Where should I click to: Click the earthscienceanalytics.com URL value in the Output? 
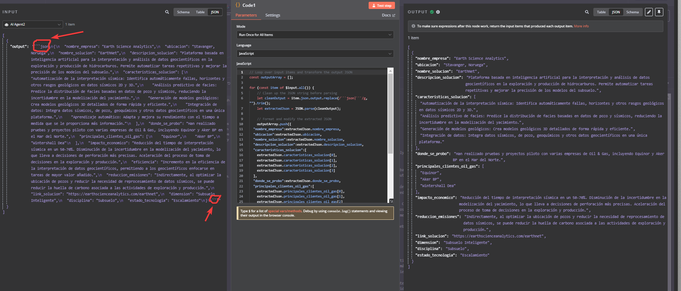[x=498, y=236]
